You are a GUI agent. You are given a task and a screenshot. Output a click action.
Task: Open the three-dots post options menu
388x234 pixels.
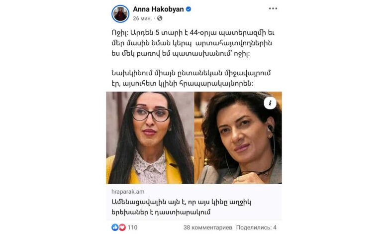pos(273,8)
